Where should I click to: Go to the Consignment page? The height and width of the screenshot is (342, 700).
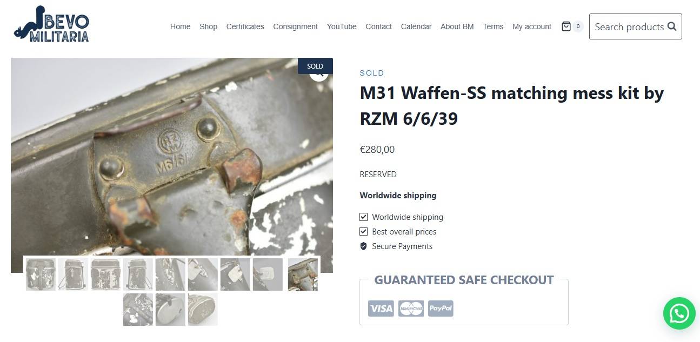pyautogui.click(x=295, y=26)
